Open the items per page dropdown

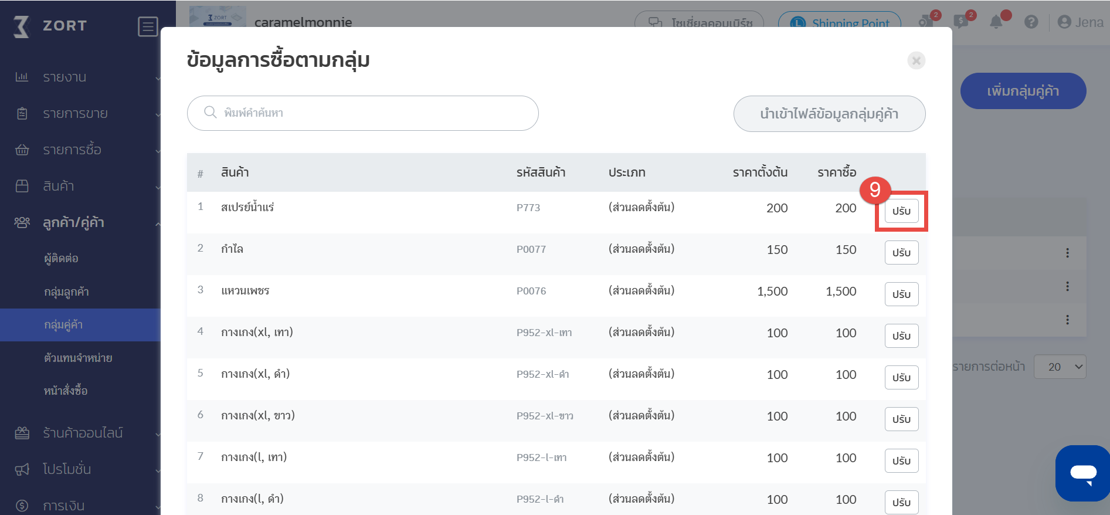[1060, 367]
